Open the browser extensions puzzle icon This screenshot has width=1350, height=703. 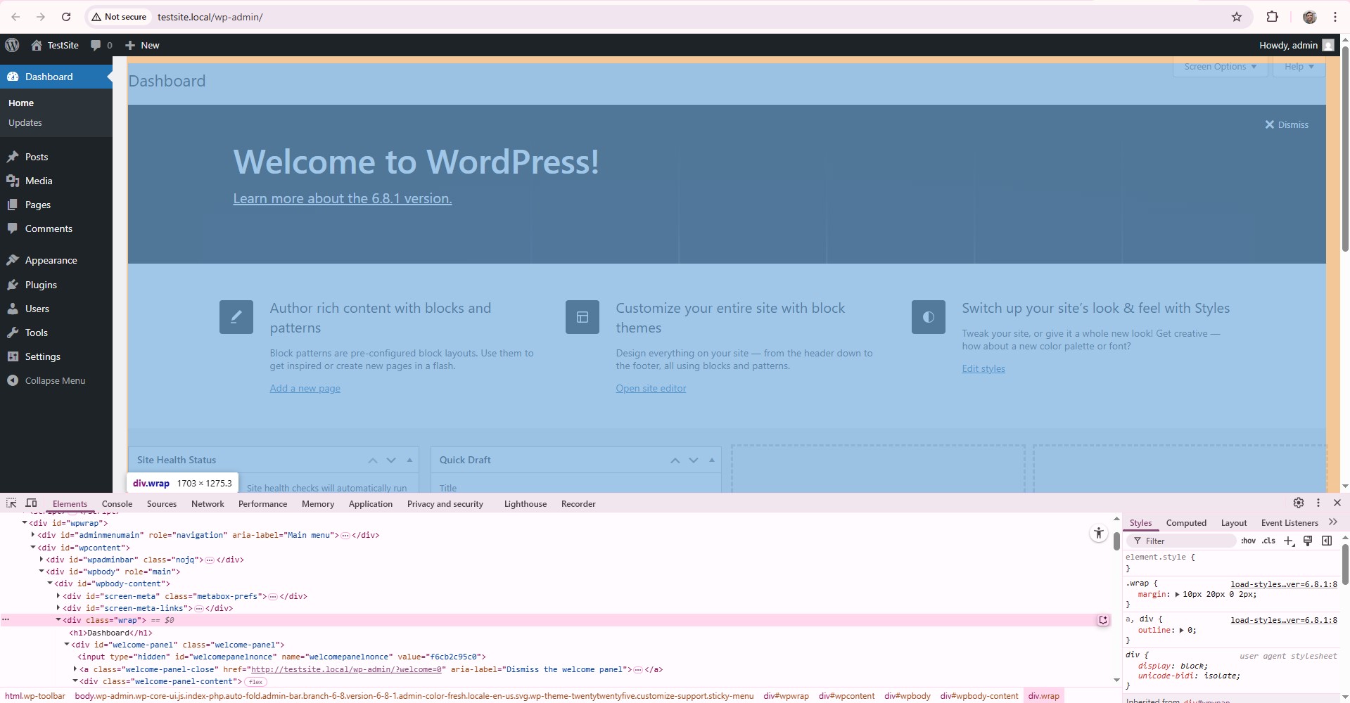pyautogui.click(x=1272, y=17)
